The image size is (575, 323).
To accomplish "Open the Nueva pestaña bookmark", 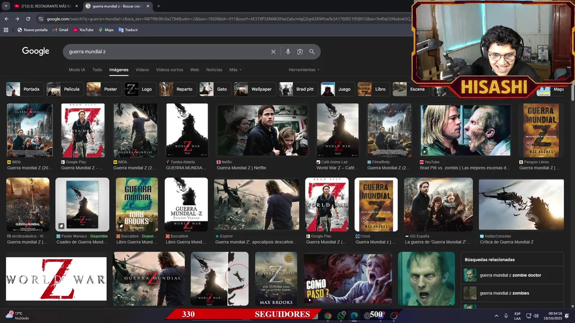I will point(32,30).
